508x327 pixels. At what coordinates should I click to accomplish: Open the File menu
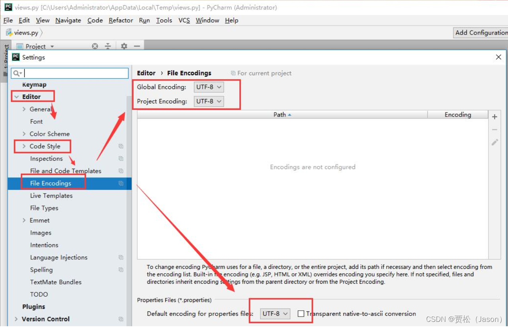8,20
